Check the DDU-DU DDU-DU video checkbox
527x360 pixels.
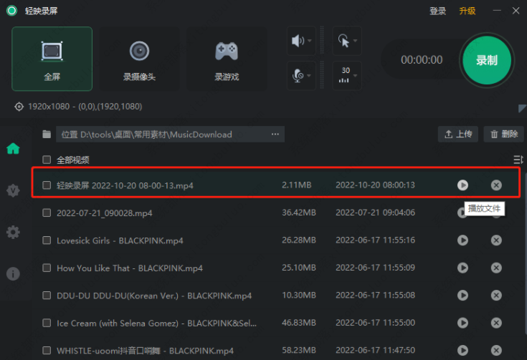[x=47, y=296]
